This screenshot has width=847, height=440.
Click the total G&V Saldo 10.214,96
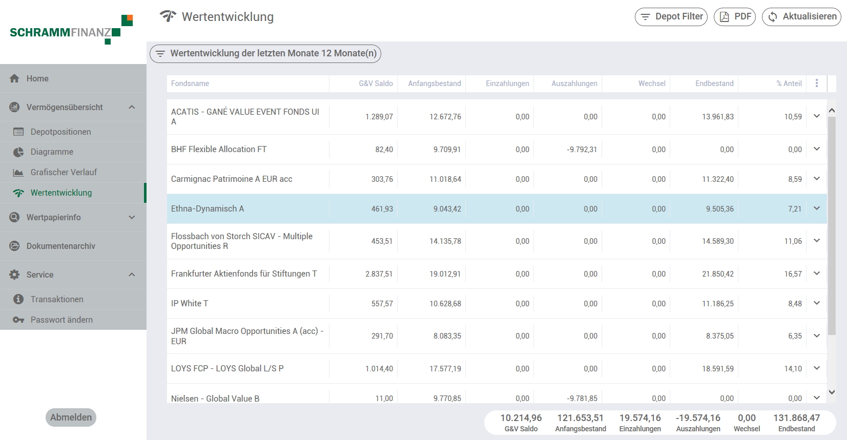point(521,418)
